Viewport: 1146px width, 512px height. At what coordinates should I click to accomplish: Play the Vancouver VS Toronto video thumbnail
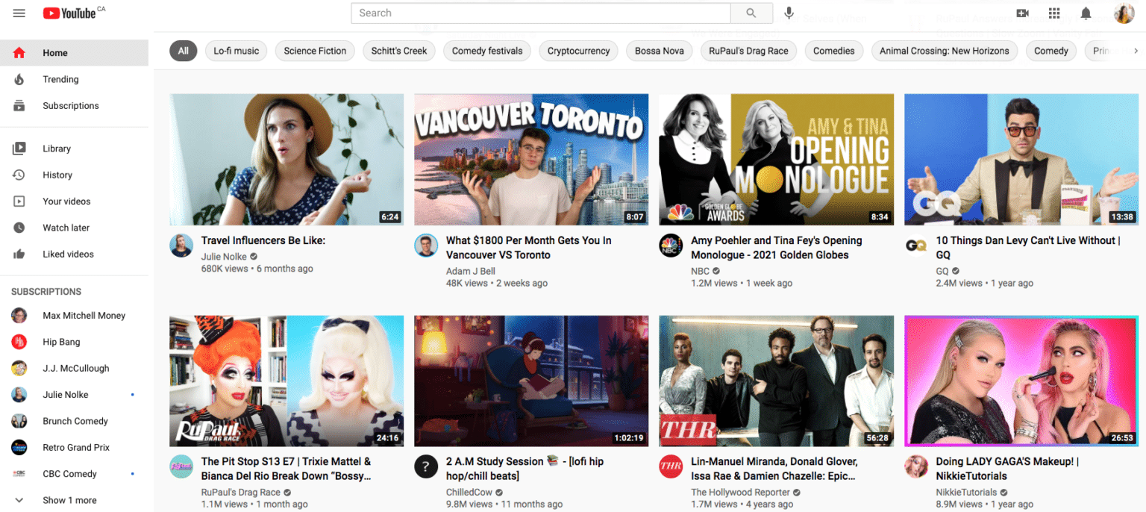tap(530, 159)
